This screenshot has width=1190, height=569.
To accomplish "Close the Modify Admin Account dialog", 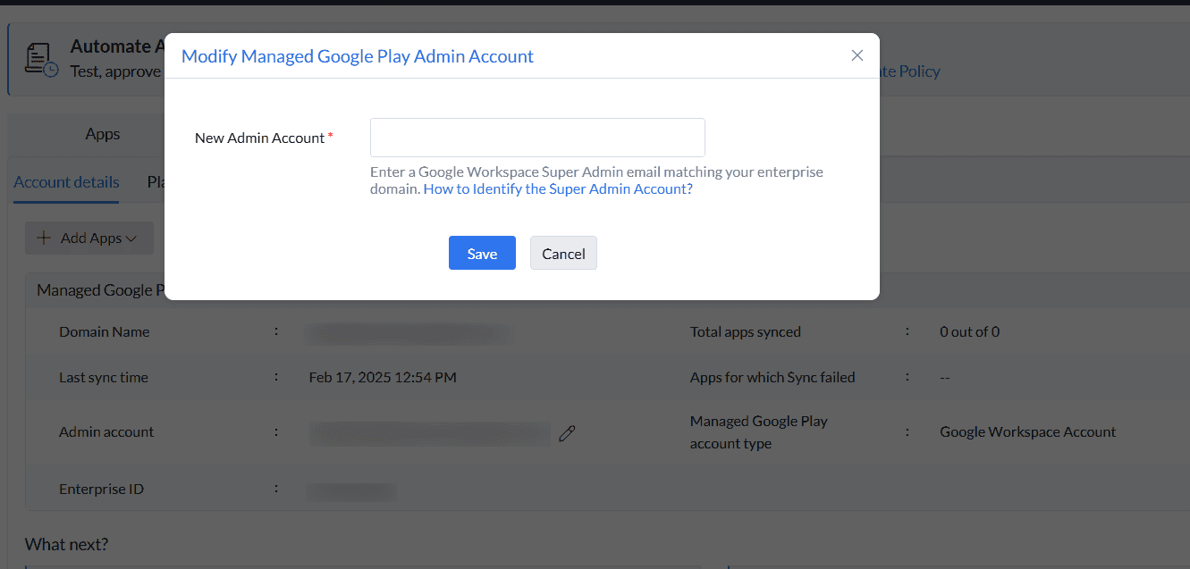I will click(857, 55).
